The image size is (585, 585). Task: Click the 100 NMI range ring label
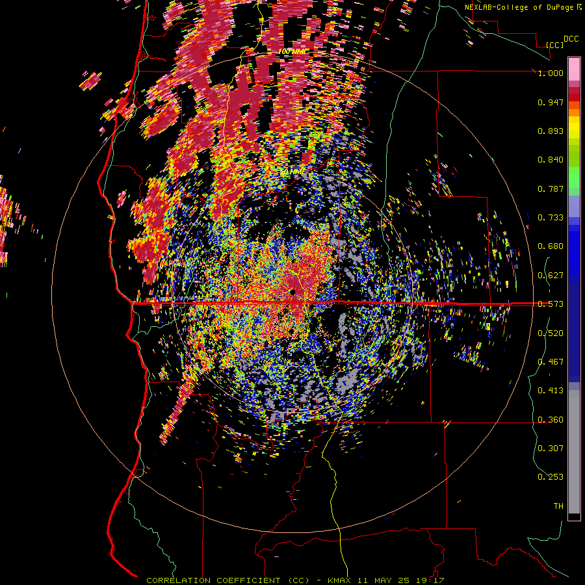tap(292, 51)
